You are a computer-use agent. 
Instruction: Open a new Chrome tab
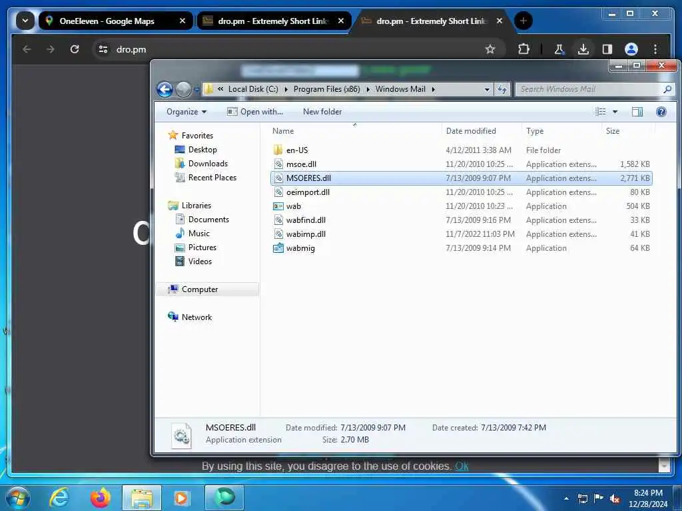click(x=523, y=21)
